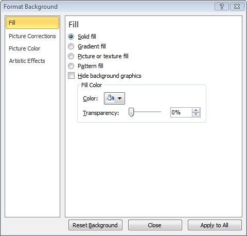Open the Color dropdown arrow
The image size is (247, 236).
[x=120, y=98]
